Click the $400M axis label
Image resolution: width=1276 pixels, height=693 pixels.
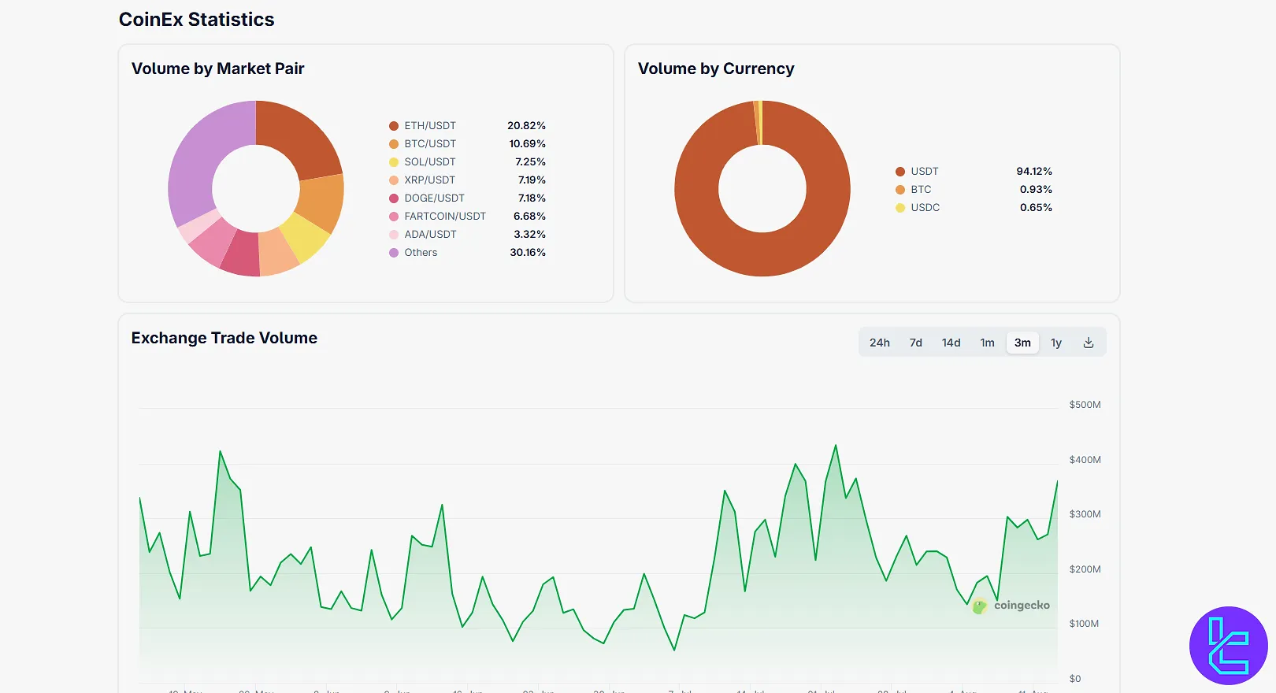coord(1085,460)
